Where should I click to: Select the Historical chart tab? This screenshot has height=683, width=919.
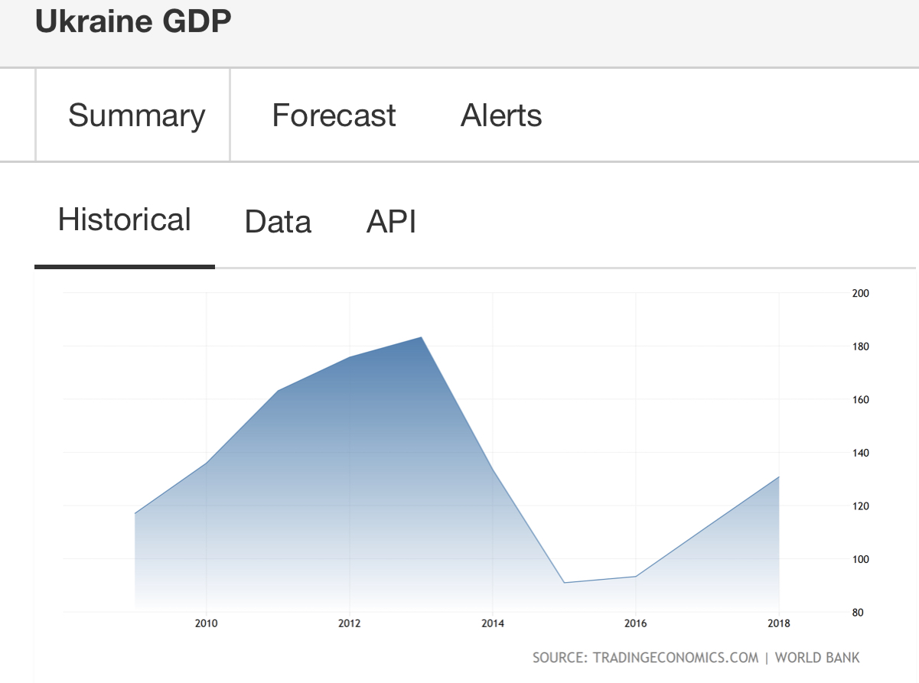125,220
